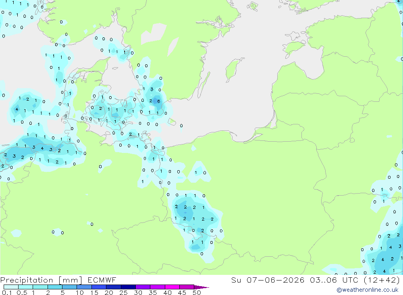Screen dimensions: 403x295
Task: Click the legend tick label "0.1"
Action: [x=7, y=293]
